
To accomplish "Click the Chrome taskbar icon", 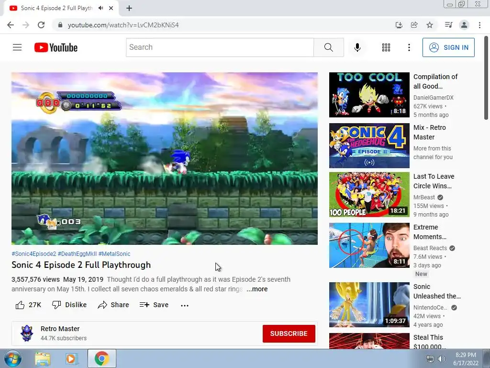I will 101,358.
